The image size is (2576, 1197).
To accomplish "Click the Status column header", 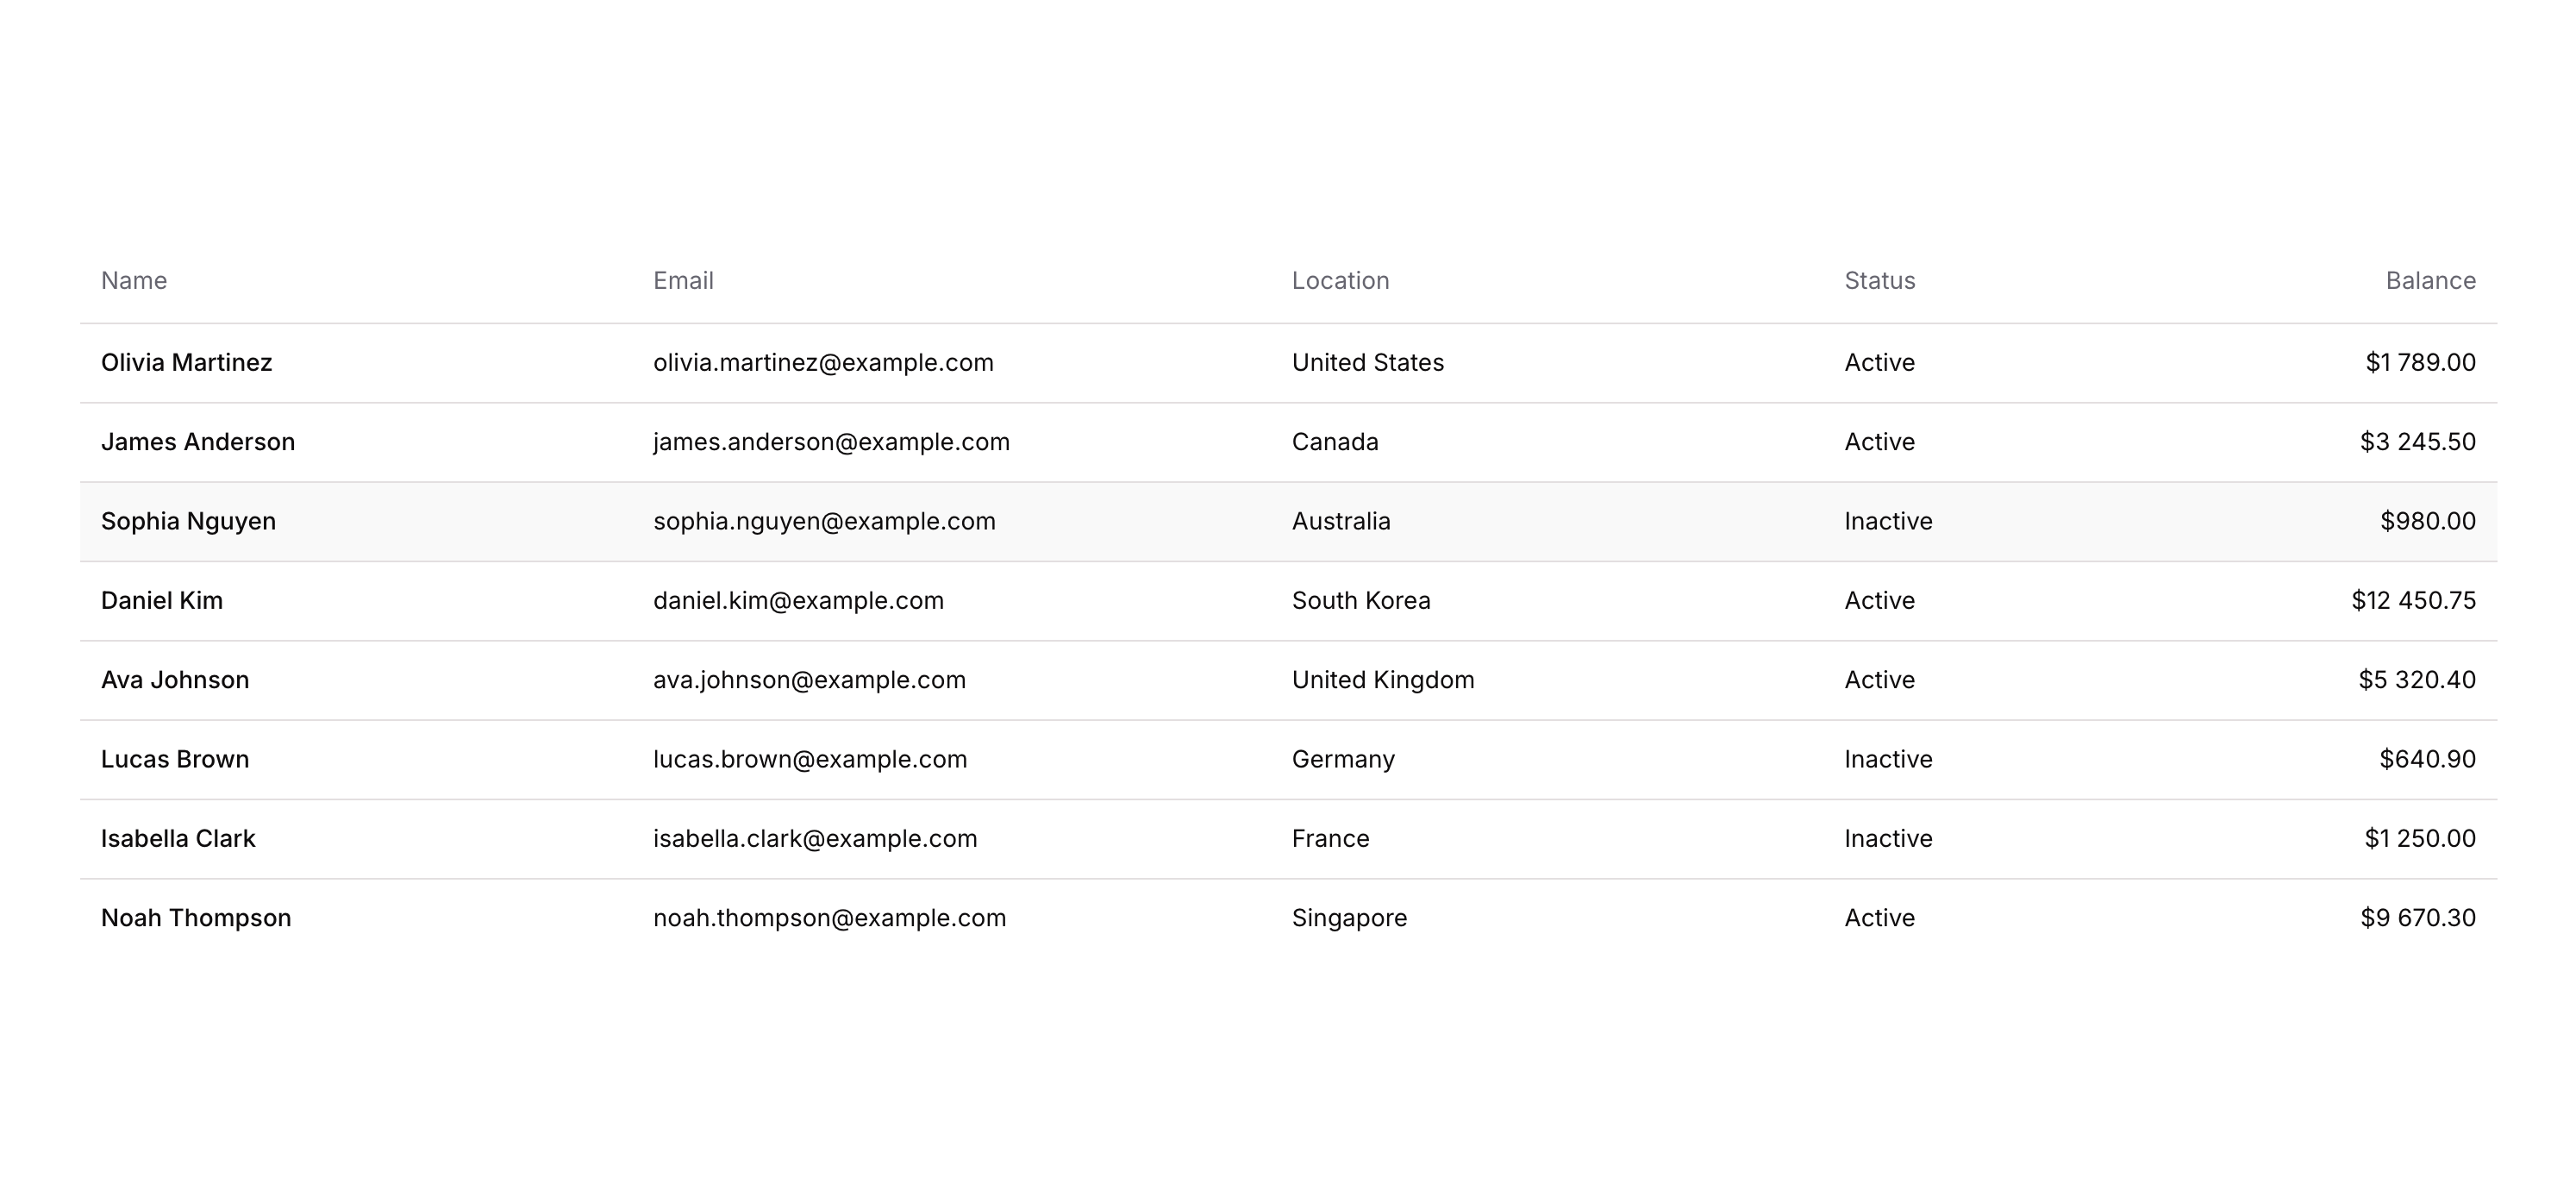I will pyautogui.click(x=1879, y=281).
